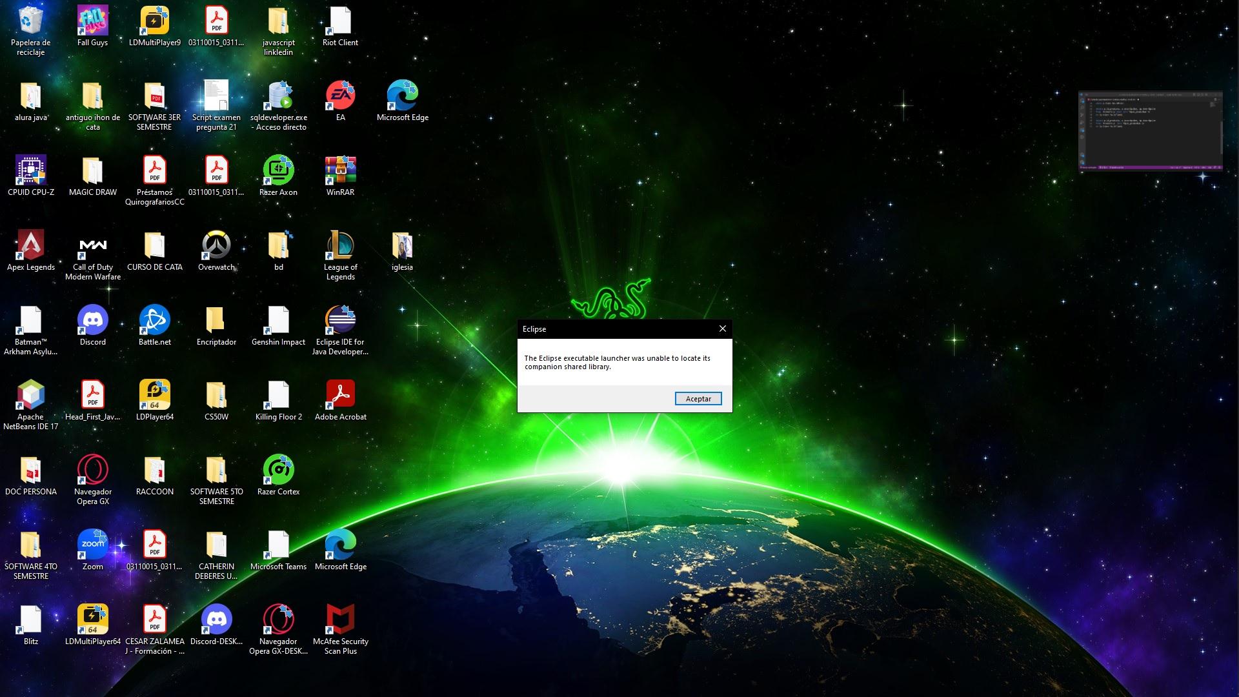The height and width of the screenshot is (697, 1239).
Task: Select the Navegador Opera GX icon
Action: coord(92,479)
